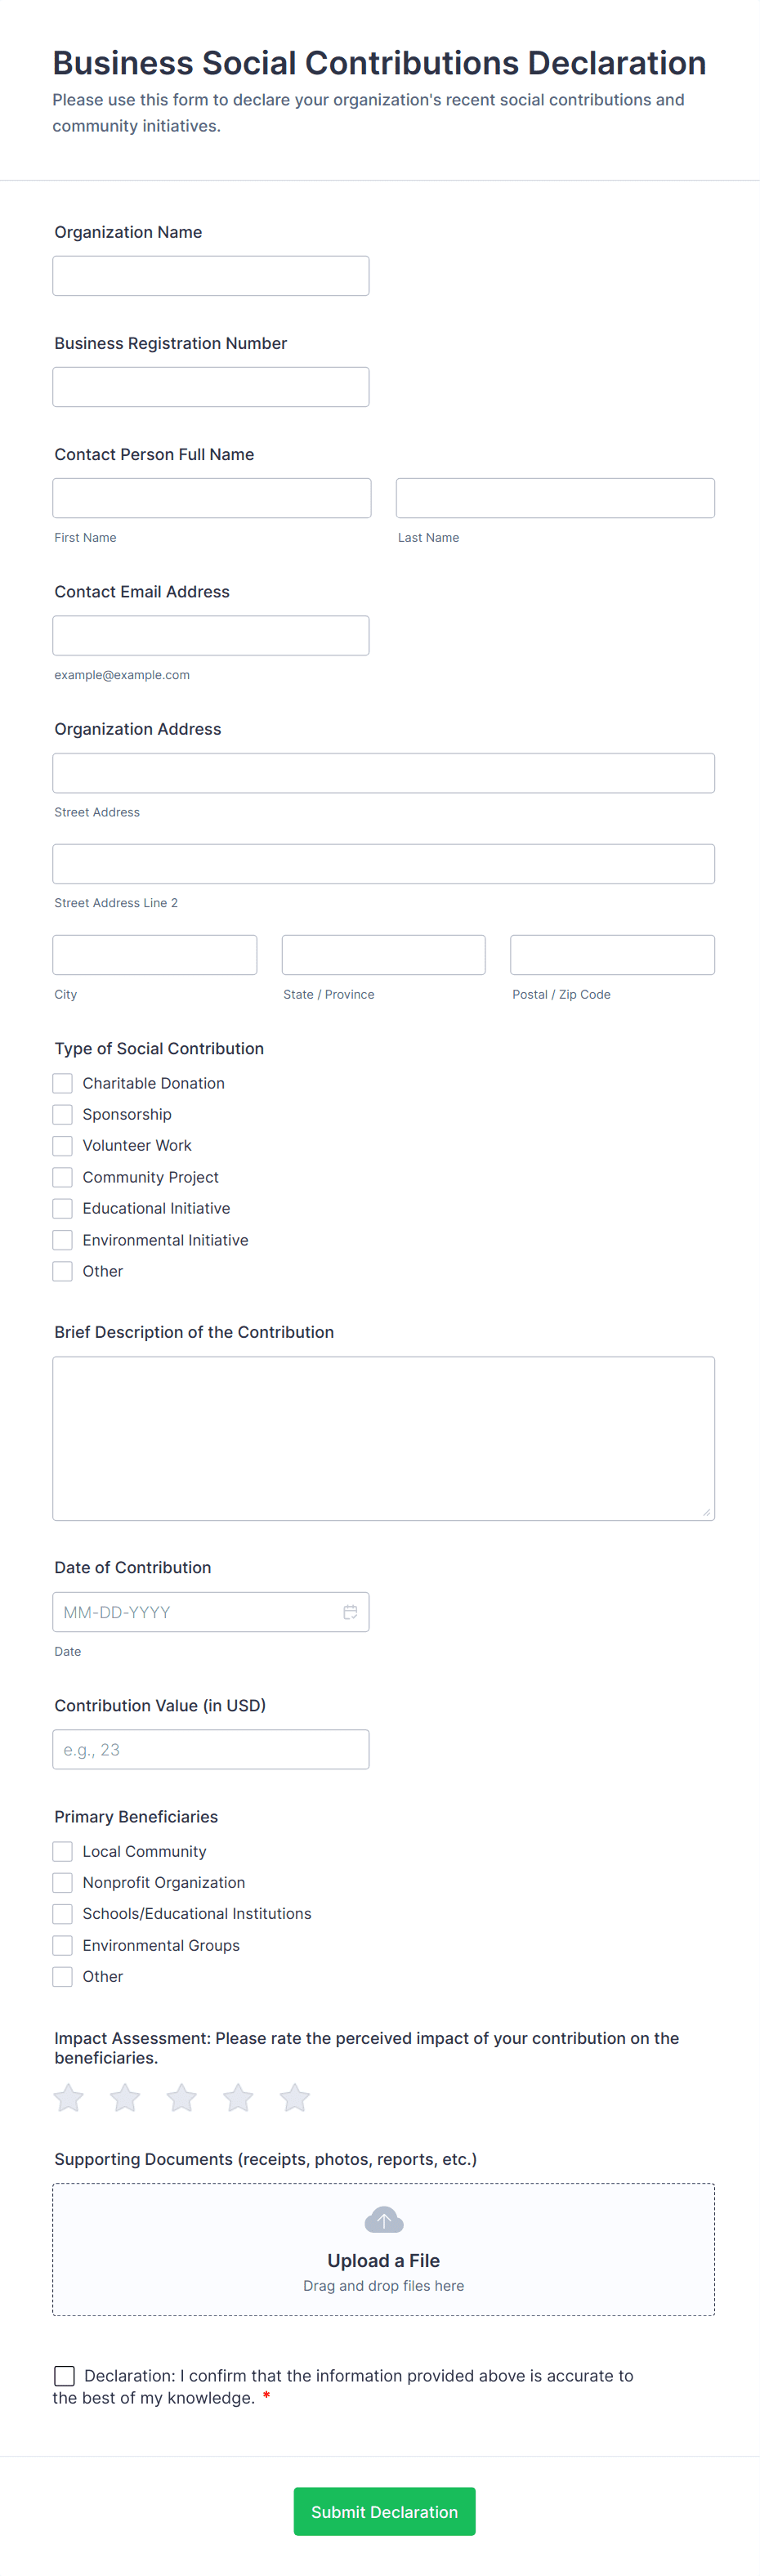760x2576 pixels.
Task: Click the Contact Email Address field
Action: (x=211, y=636)
